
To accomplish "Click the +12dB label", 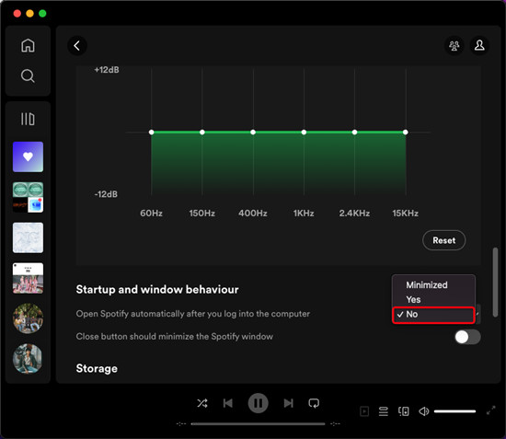I will coord(107,70).
